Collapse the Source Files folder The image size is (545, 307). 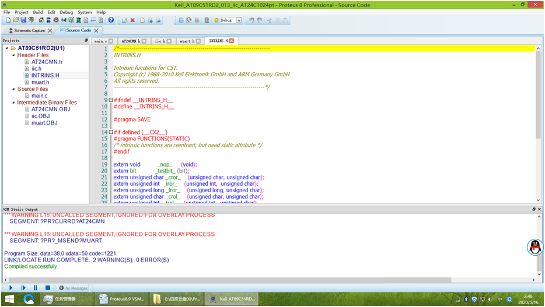click(13, 89)
